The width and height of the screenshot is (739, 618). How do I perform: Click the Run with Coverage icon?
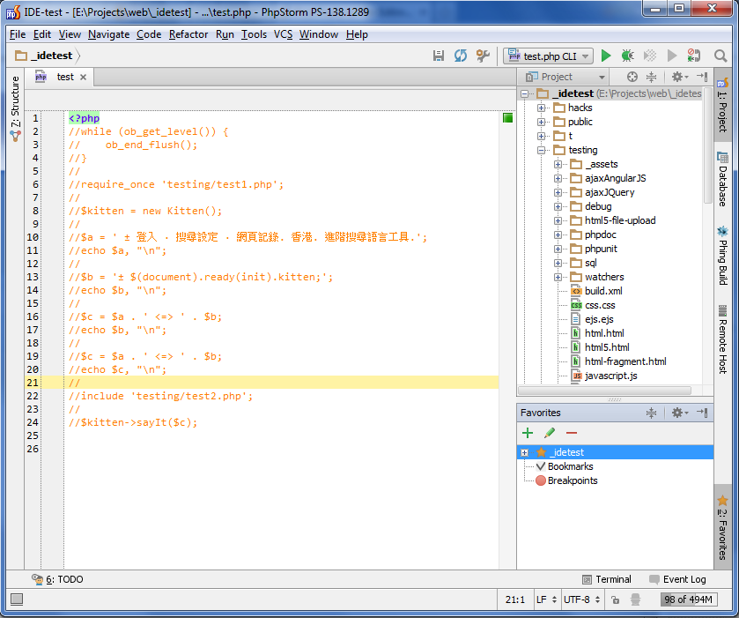pyautogui.click(x=650, y=56)
